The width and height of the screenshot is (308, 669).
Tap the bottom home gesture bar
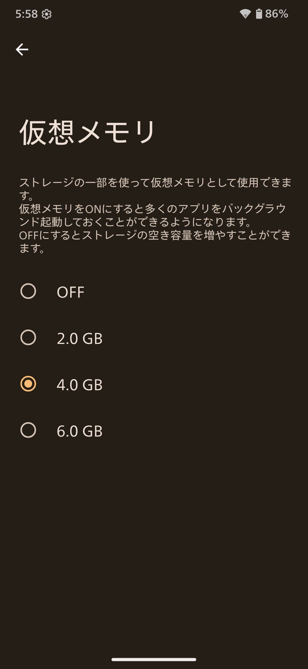click(154, 660)
